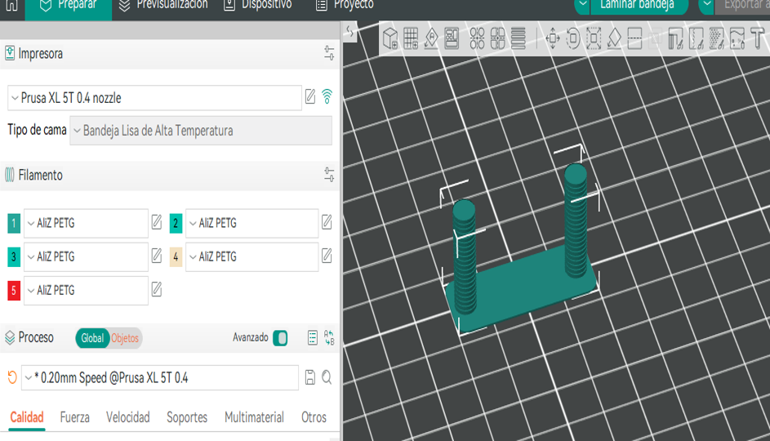Expand the Exportar options arrow
Screen dimensions: 770x441
point(707,5)
